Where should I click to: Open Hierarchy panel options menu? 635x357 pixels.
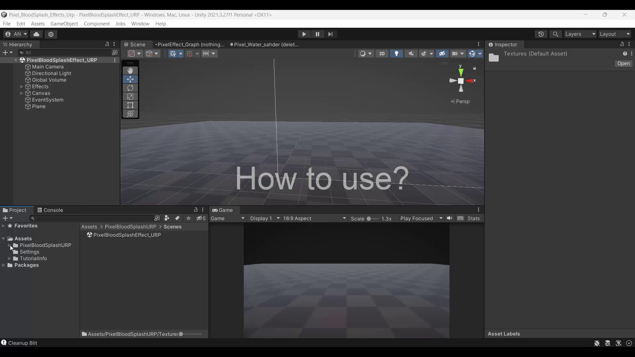(x=114, y=44)
